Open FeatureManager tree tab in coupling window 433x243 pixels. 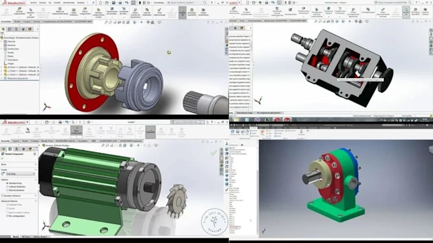coord(4,29)
